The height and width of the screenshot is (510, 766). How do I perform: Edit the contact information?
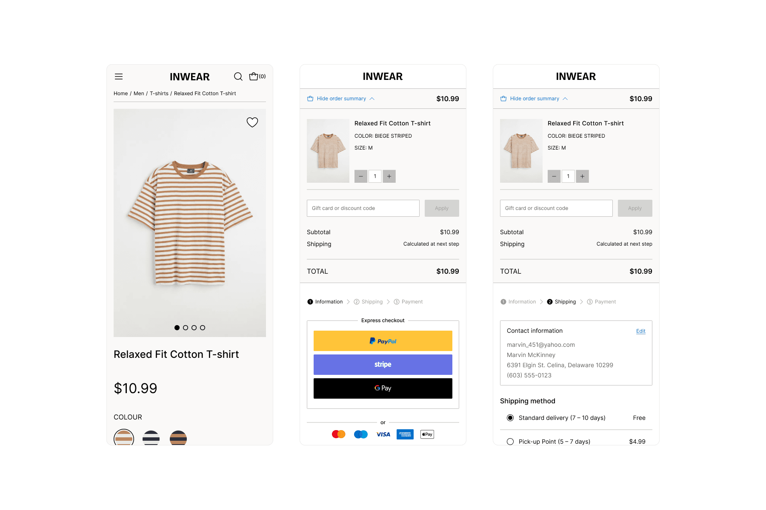[641, 331]
